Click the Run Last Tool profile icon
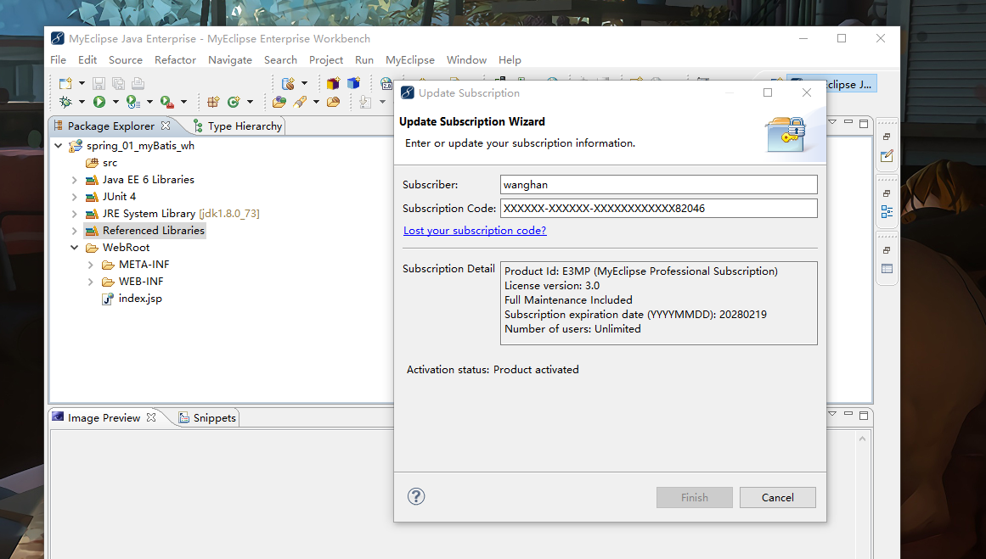 point(133,102)
